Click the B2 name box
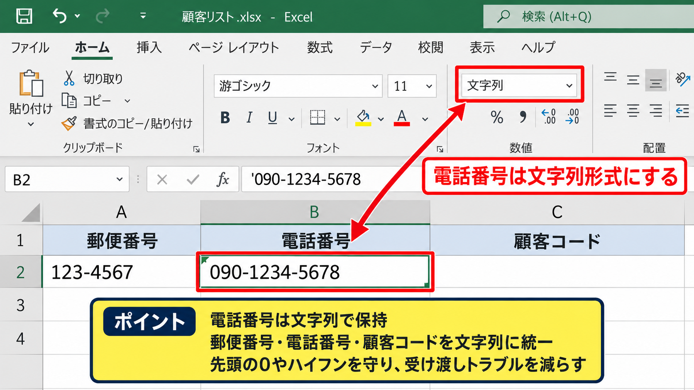 click(67, 179)
